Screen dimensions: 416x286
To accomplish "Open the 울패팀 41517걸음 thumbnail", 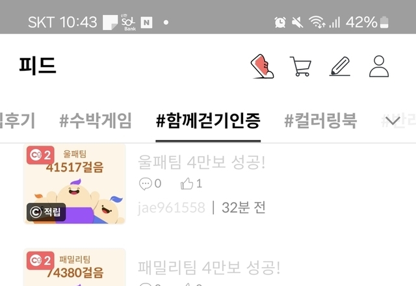I will tap(75, 184).
